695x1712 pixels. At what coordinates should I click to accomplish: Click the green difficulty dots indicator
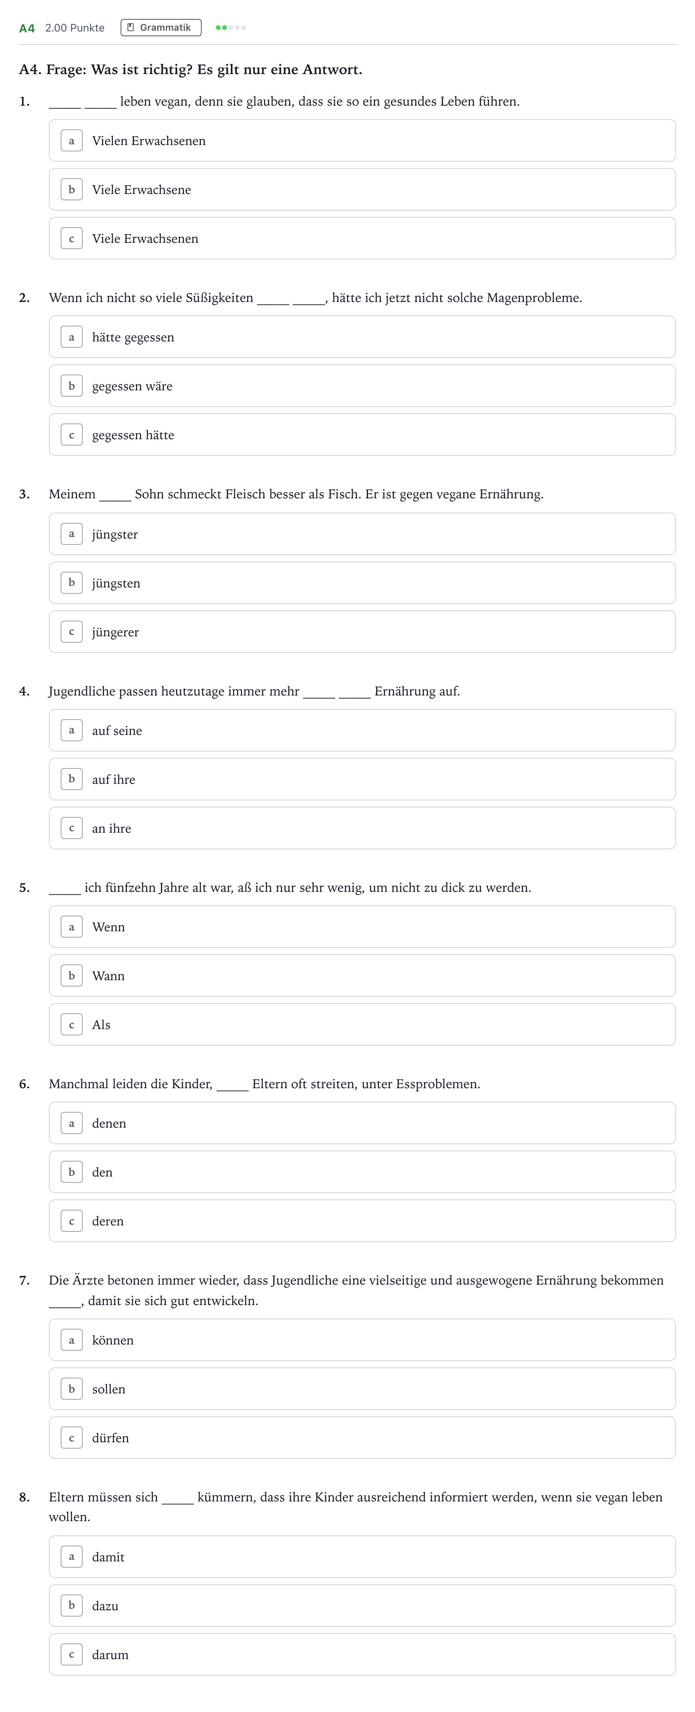[230, 27]
